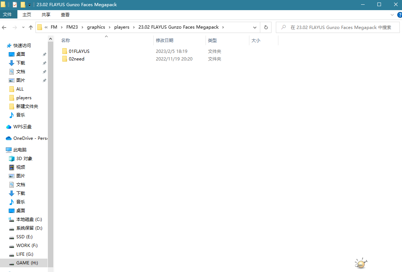This screenshot has height=272, width=402.
Task: Open the players folder icon in sidebar
Action: click(12, 98)
